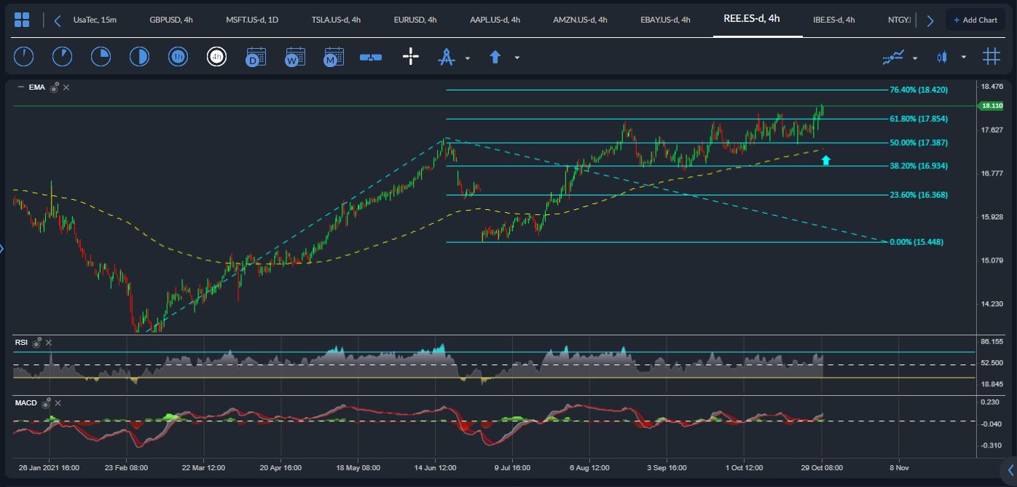Select the half-circle timeframe icon

tap(139, 56)
